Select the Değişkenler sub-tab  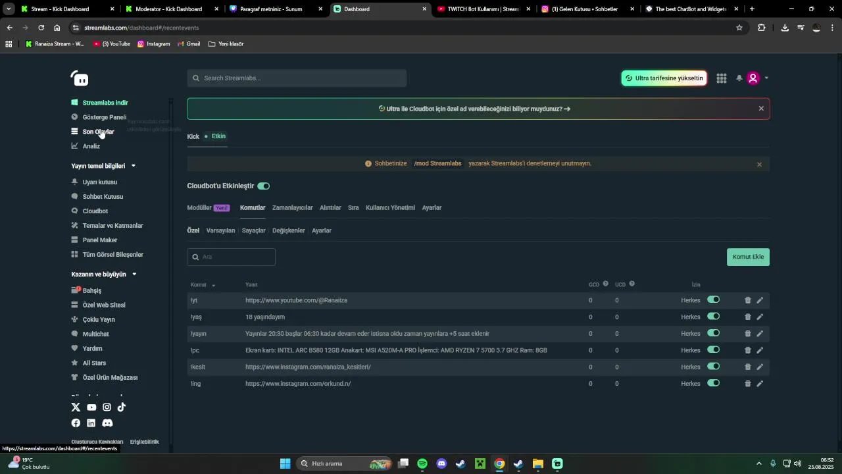(288, 230)
